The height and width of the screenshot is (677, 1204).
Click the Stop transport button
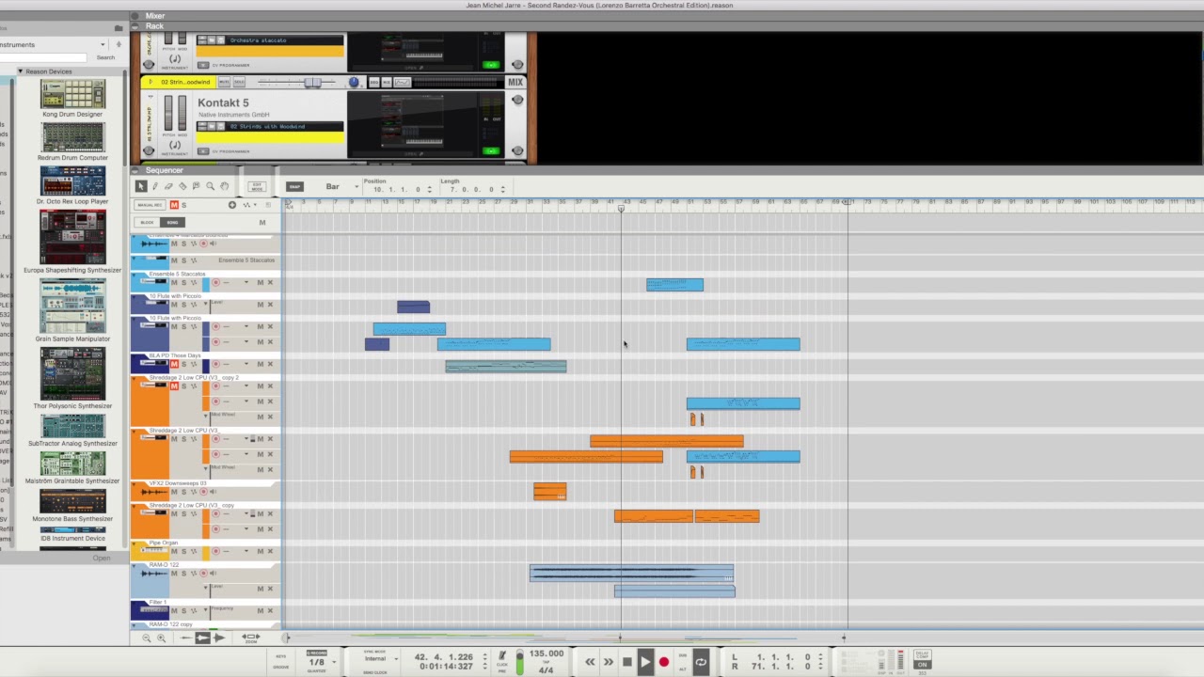627,662
